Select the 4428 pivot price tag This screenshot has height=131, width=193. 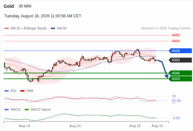point(181,51)
